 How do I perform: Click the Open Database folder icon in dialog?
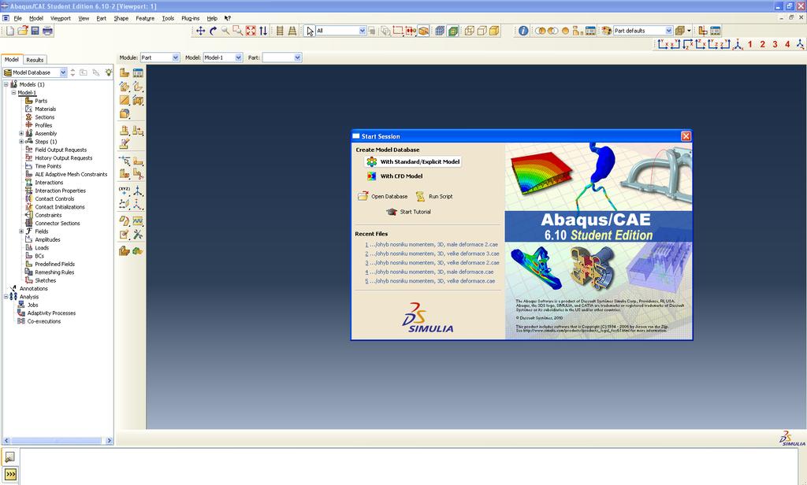[x=363, y=196]
